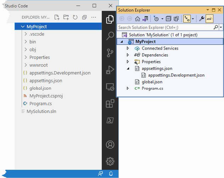Click the feedback icon in status bar
This screenshot has width=224, height=178.
tap(100, 174)
